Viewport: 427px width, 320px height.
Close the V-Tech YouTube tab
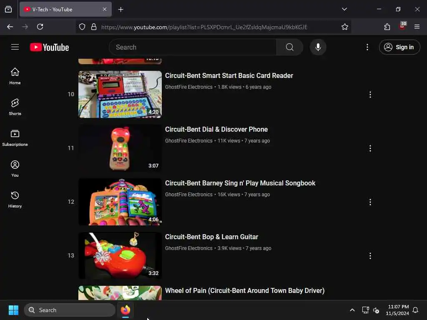pos(105,9)
